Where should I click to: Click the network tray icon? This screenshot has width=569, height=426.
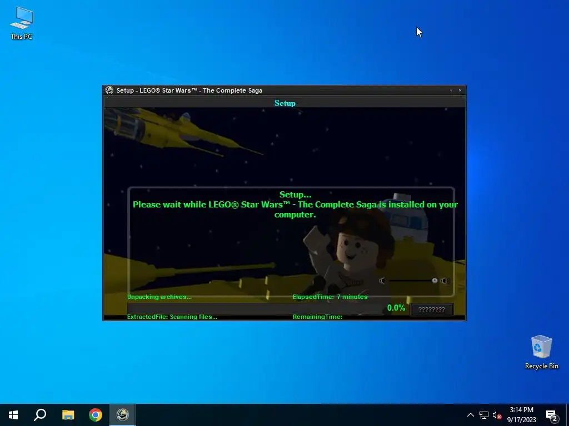[484, 415]
